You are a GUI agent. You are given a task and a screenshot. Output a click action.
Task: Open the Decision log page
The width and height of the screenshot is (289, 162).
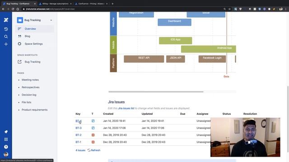point(29,95)
